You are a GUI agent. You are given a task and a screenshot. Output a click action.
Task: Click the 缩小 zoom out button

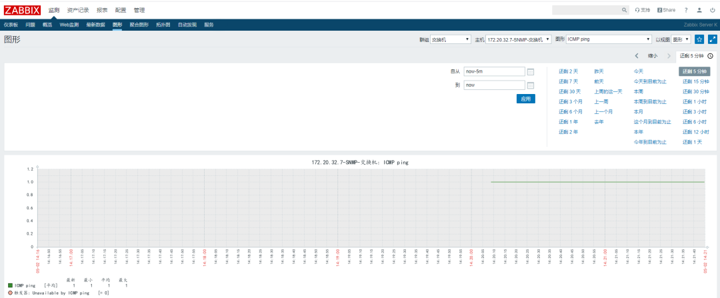click(653, 56)
